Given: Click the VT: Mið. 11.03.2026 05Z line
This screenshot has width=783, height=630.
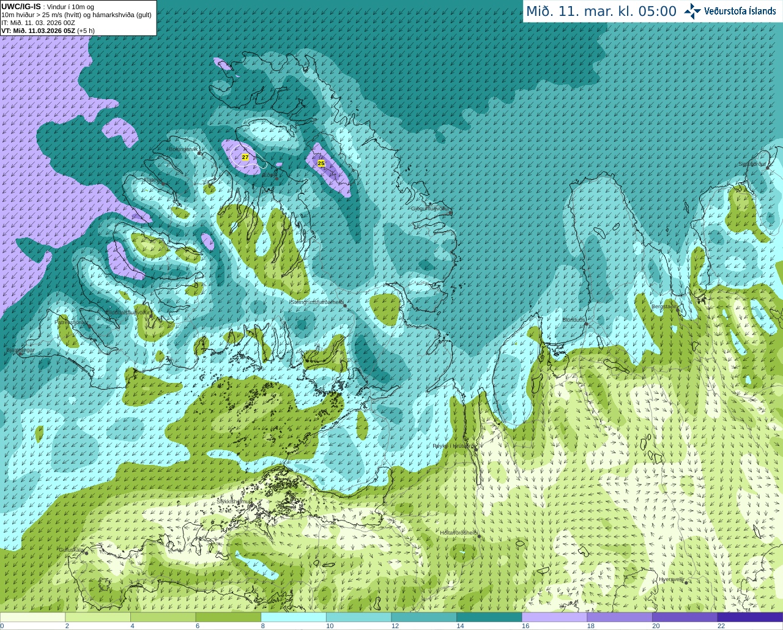Looking at the screenshot, I should [48, 31].
